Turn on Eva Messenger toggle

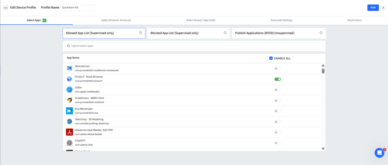(x=278, y=111)
